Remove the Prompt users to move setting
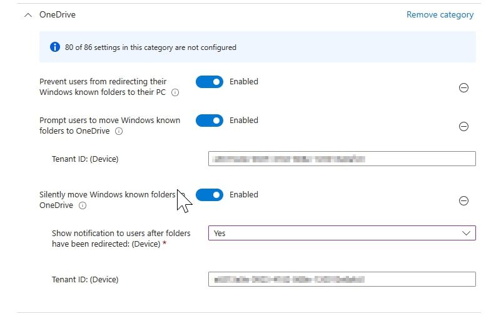Viewport: 501px width, 316px height. click(463, 127)
